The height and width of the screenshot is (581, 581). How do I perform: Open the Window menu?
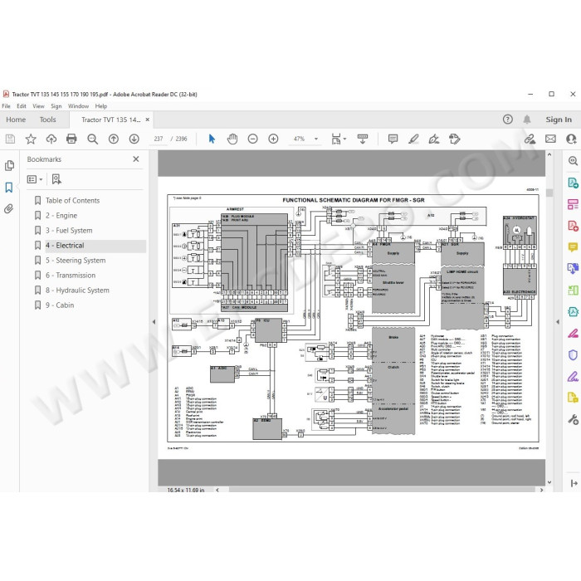click(x=78, y=106)
